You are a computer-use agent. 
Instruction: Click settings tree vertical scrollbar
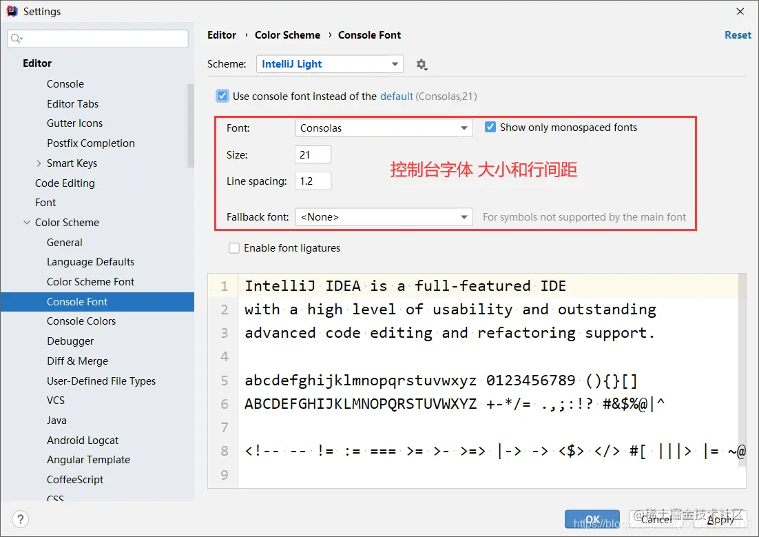[190, 126]
